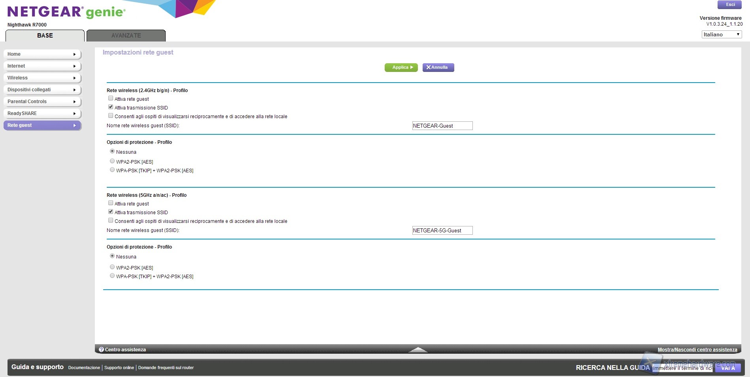Click the arrow icon beside Wireless
The height and width of the screenshot is (377, 750).
(74, 78)
